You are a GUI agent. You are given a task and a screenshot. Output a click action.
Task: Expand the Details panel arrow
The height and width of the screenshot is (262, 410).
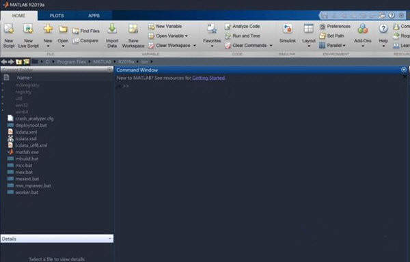[110, 239]
